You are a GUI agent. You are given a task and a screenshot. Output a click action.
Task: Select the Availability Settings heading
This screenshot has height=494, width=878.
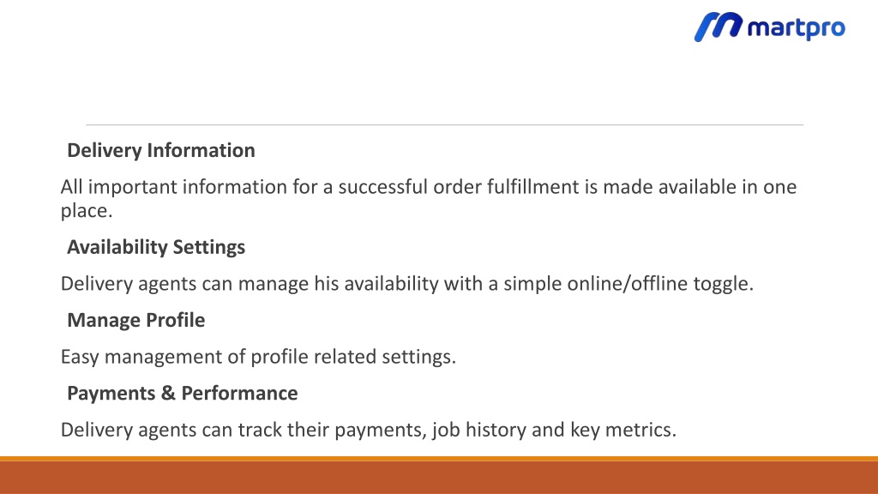click(x=156, y=247)
